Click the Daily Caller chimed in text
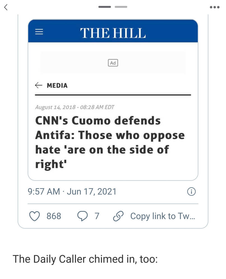 85,259
